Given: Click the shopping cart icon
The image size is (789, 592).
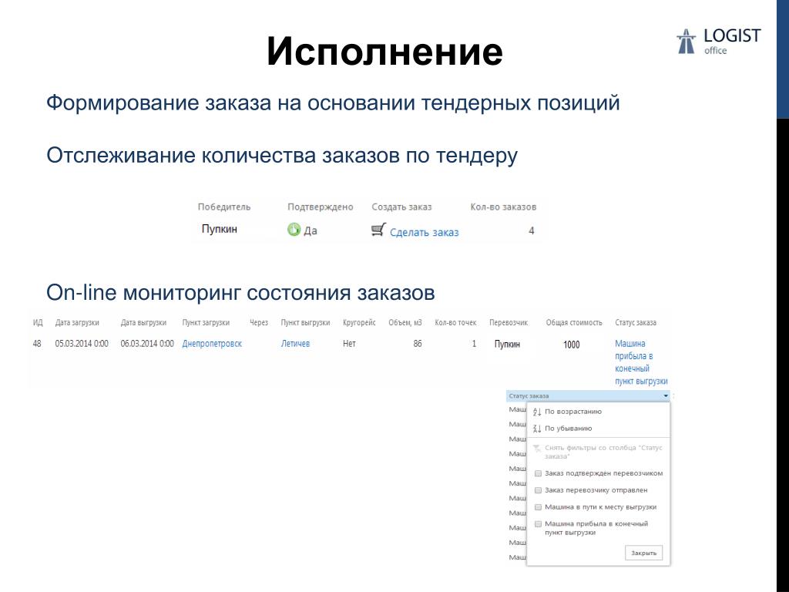Looking at the screenshot, I should [379, 230].
